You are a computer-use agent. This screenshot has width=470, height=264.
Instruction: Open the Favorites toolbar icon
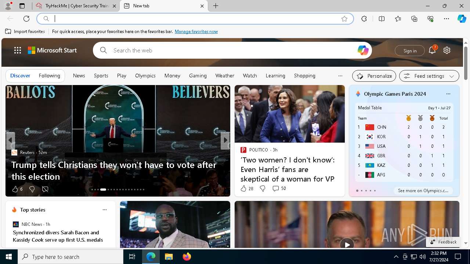tap(398, 19)
